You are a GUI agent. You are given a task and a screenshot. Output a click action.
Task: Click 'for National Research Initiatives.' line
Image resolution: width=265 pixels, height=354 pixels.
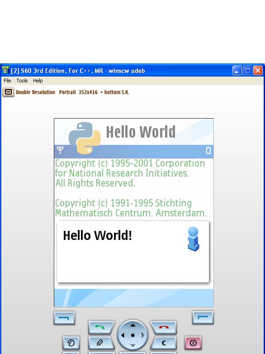(x=122, y=173)
